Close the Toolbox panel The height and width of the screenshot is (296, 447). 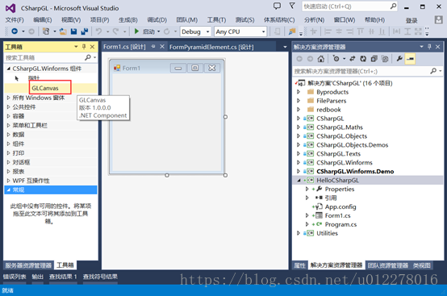pos(92,47)
